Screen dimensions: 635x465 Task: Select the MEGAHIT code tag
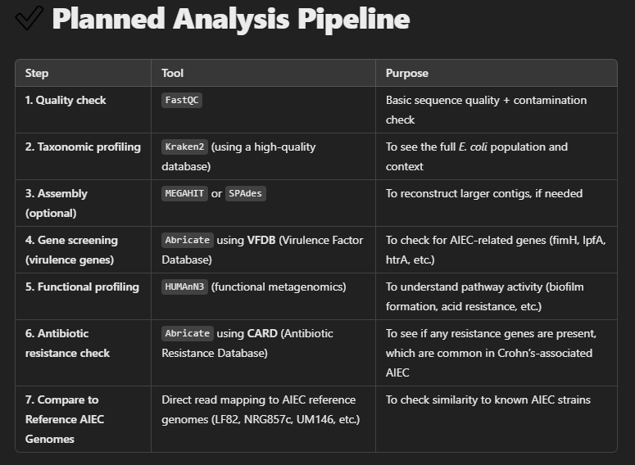[x=185, y=194]
